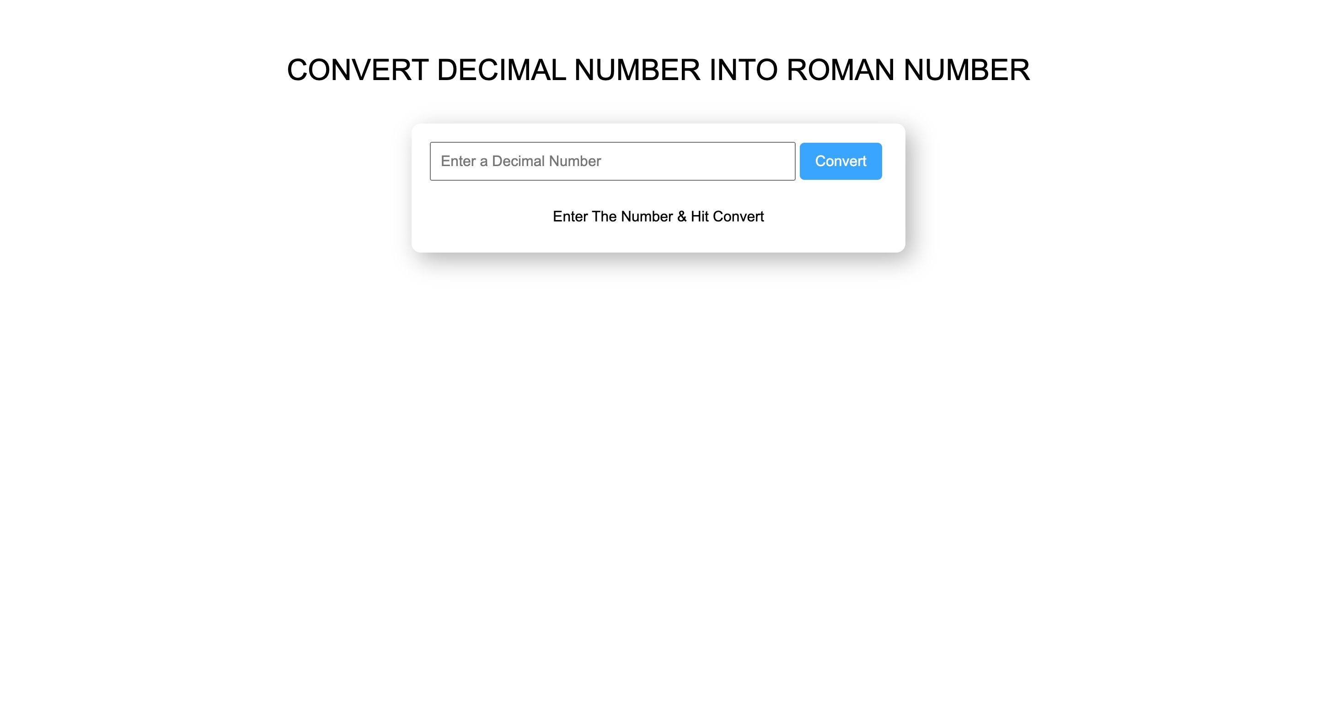Submit the number using the Convert button
The width and height of the screenshot is (1317, 711).
[840, 161]
